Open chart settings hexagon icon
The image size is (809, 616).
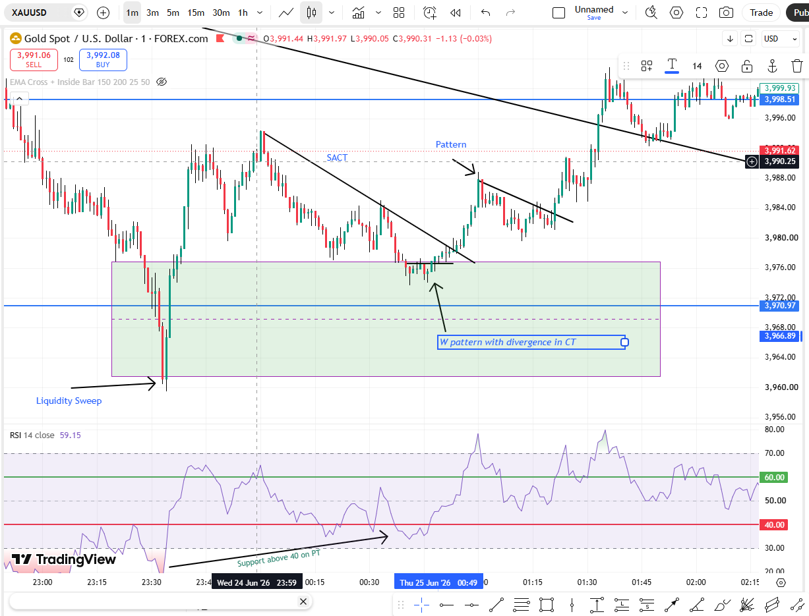(676, 13)
